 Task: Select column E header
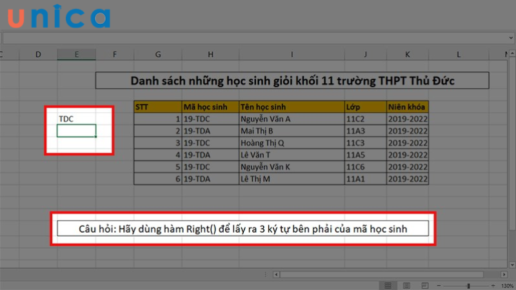coord(76,55)
